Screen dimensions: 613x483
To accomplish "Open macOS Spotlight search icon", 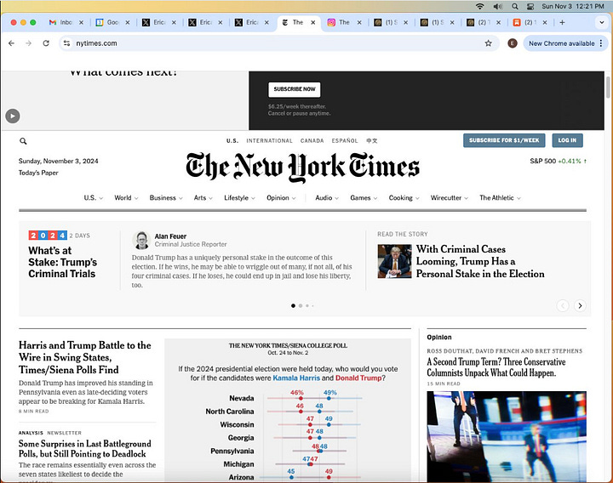I will [515, 6].
